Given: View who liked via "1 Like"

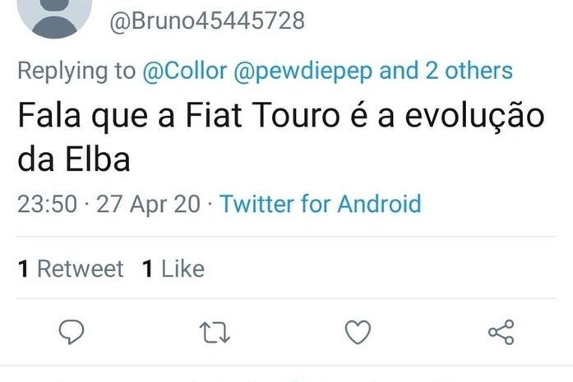Looking at the screenshot, I should (x=173, y=269).
